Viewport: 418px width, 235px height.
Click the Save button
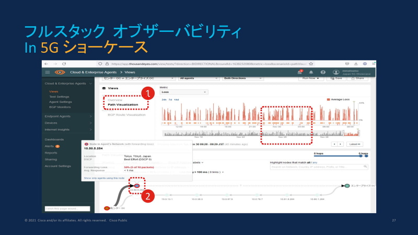pos(336,78)
